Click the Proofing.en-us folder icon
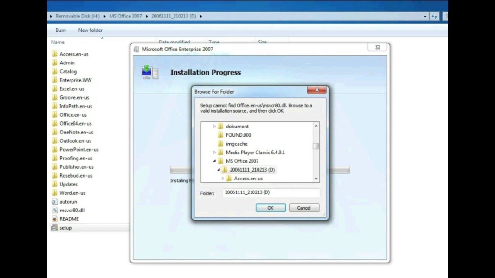The image size is (495, 278). 55,158
